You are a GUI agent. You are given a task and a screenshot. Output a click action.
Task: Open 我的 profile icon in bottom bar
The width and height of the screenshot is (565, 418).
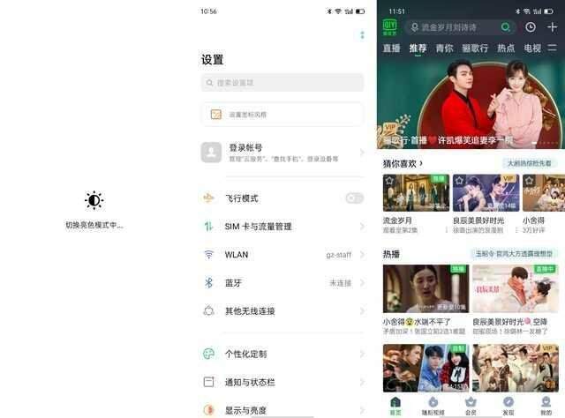[546, 406]
